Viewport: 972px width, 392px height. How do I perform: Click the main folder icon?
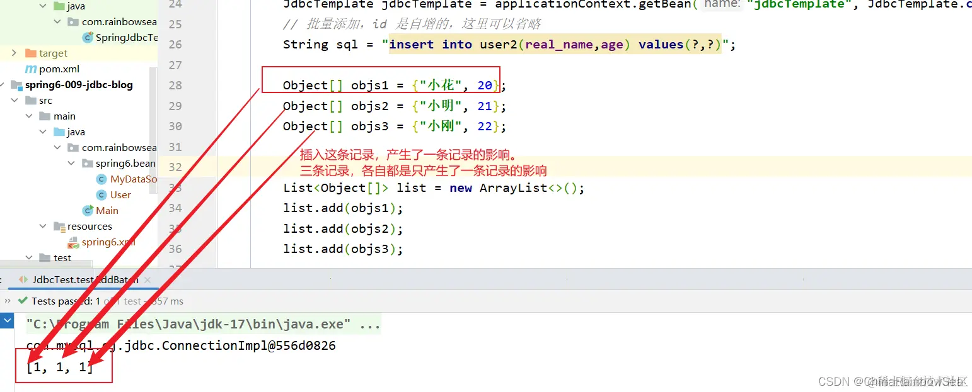pos(44,116)
